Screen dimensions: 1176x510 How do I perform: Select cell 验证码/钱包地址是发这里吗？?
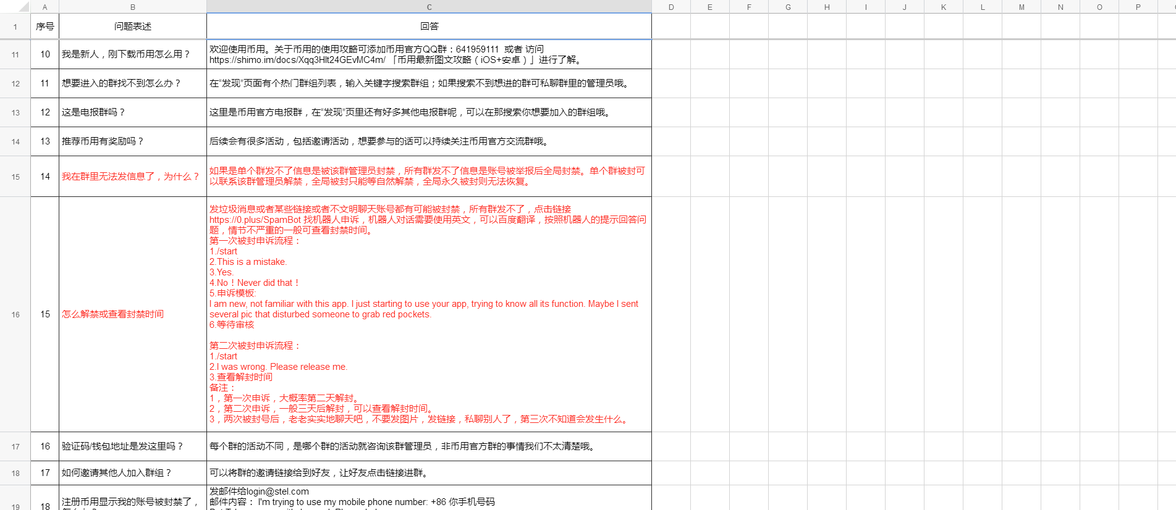click(x=133, y=446)
